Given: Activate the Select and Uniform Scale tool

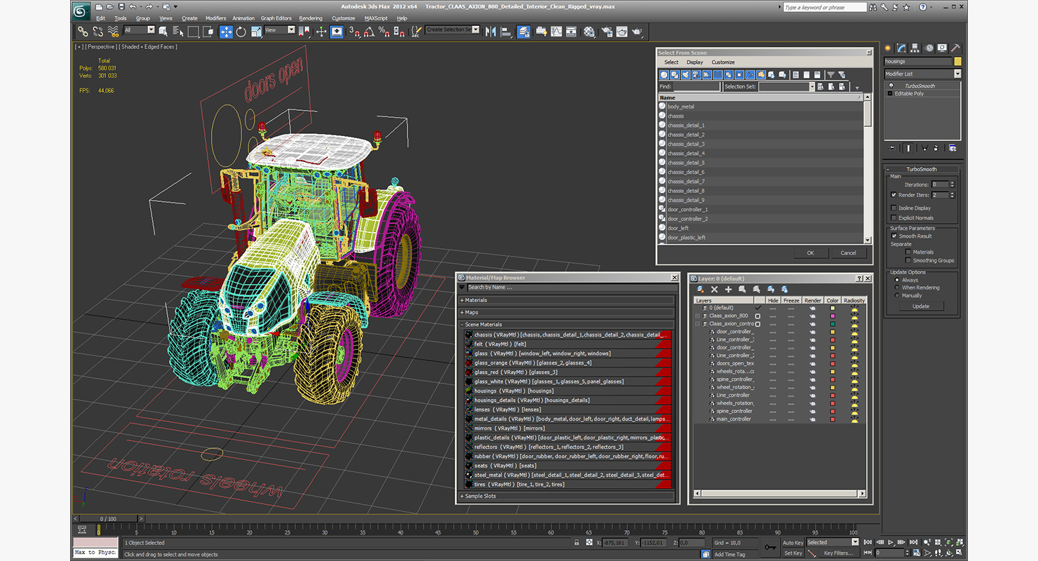Looking at the screenshot, I should click(257, 32).
